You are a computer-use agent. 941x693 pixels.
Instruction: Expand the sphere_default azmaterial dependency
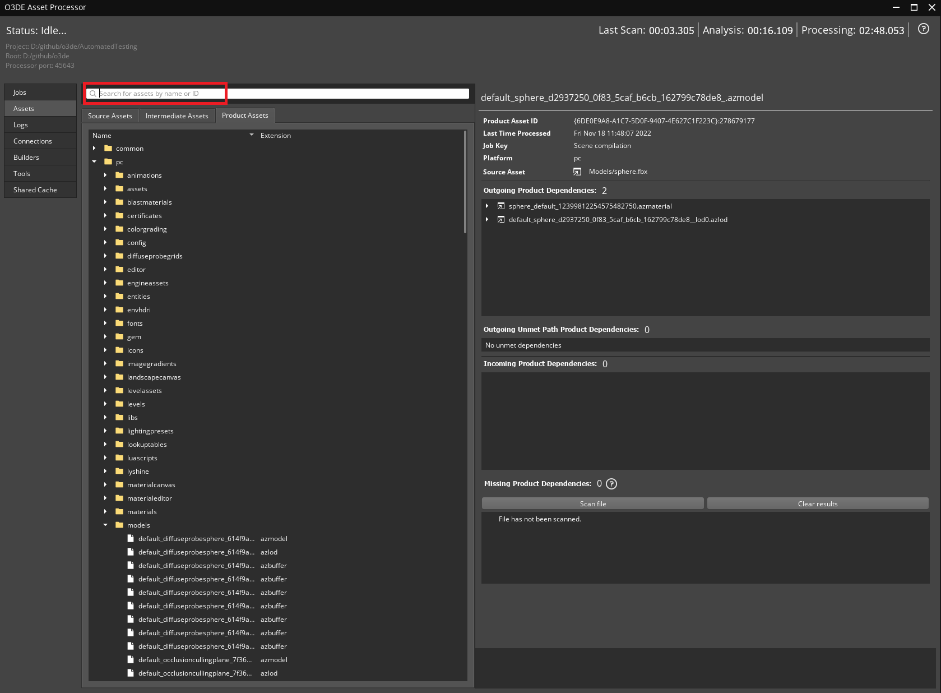486,206
